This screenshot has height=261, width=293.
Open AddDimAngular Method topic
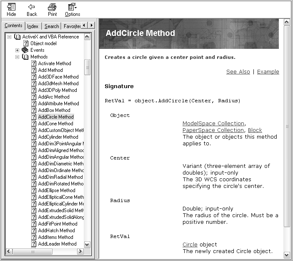click(61, 157)
